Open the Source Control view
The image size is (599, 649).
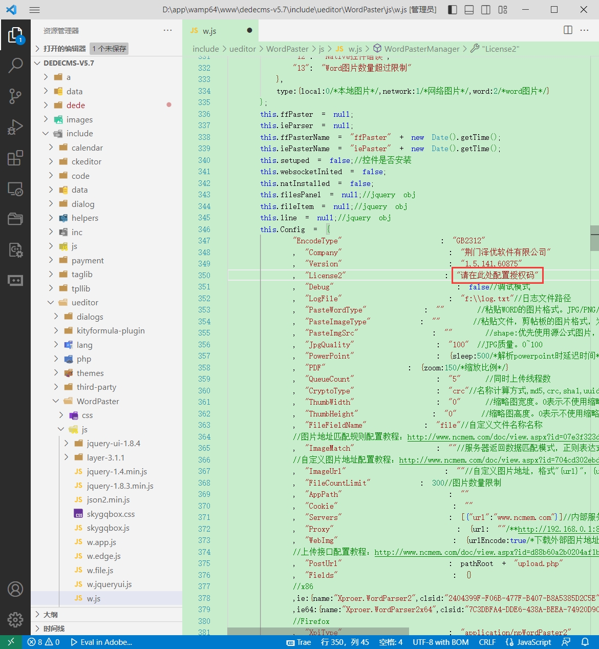pyautogui.click(x=15, y=96)
